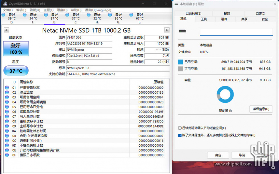The height and width of the screenshot is (174, 279).
Task: Select the 0D 不安全关机计数 attribute row
Action: pyautogui.click(x=85, y=145)
